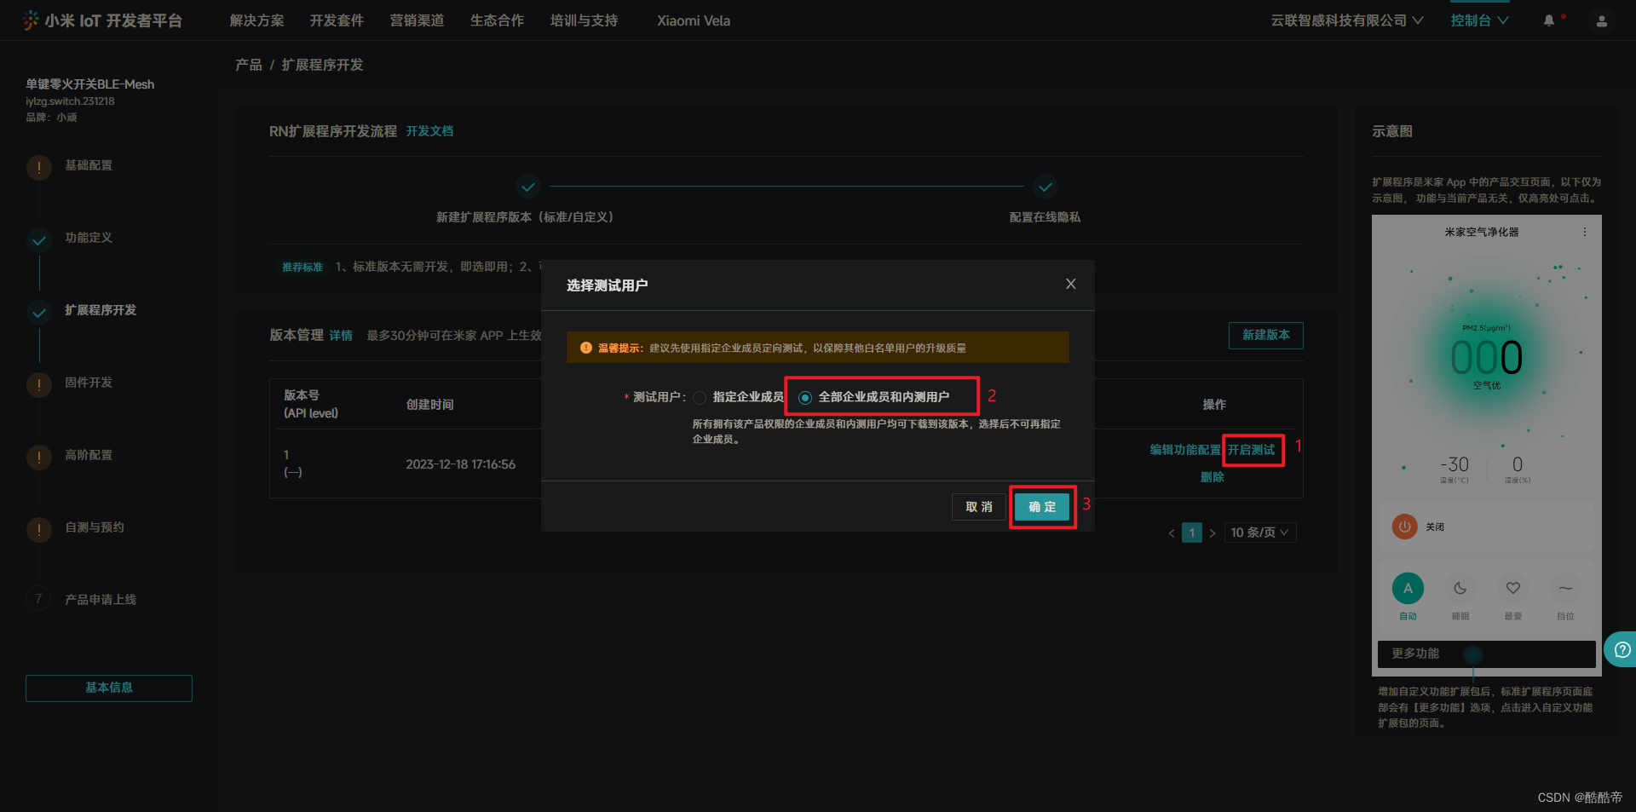
Task: Expand the 控制台 dropdown
Action: [x=1479, y=20]
